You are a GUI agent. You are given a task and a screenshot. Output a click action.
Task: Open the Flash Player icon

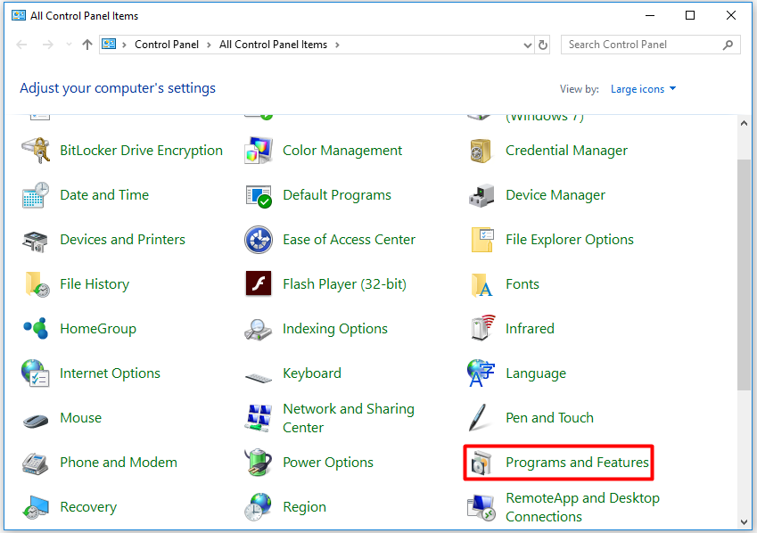pyautogui.click(x=259, y=283)
